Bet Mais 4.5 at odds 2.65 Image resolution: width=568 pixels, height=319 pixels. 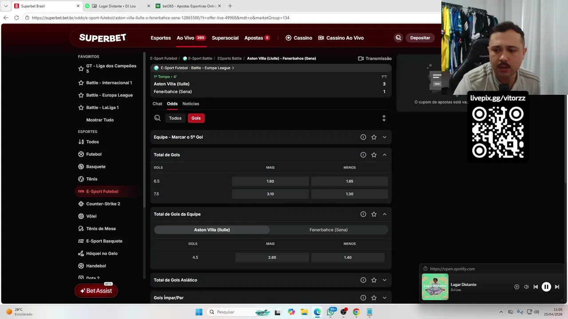coord(272,257)
